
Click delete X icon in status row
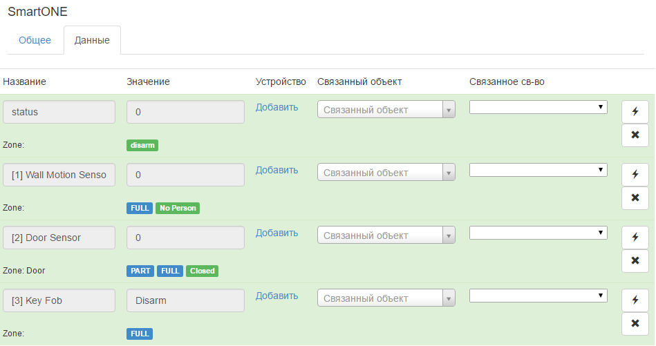(x=635, y=135)
